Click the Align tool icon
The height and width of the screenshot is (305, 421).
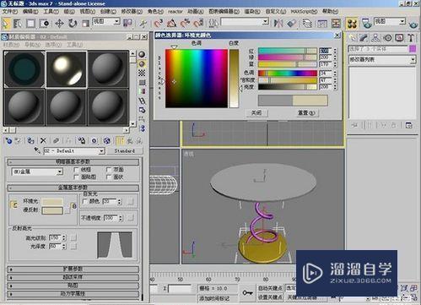pyautogui.click(x=292, y=24)
